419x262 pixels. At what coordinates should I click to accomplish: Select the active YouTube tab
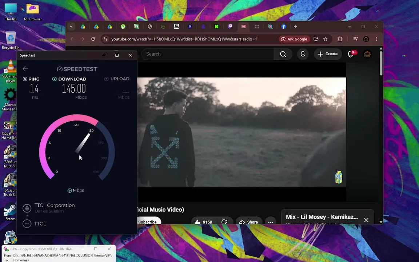[243, 27]
